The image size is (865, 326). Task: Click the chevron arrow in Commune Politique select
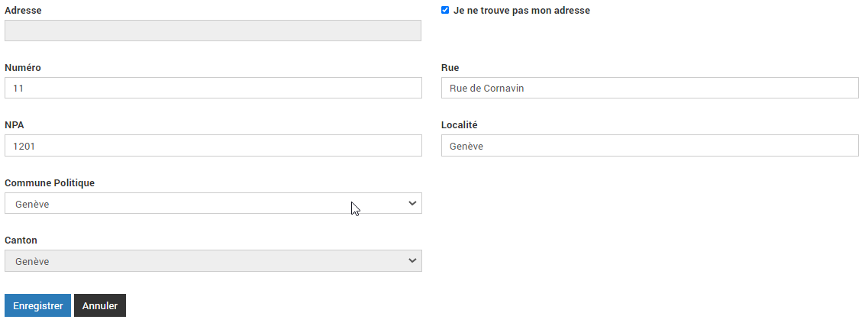click(x=412, y=203)
